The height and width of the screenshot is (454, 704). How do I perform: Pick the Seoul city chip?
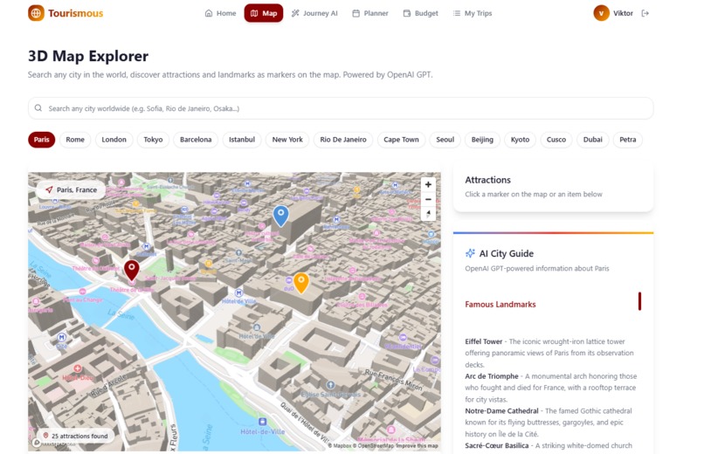(445, 140)
